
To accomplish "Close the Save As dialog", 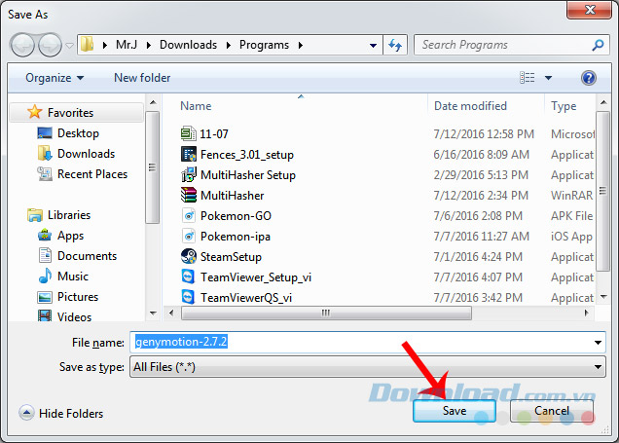I will tap(590, 10).
